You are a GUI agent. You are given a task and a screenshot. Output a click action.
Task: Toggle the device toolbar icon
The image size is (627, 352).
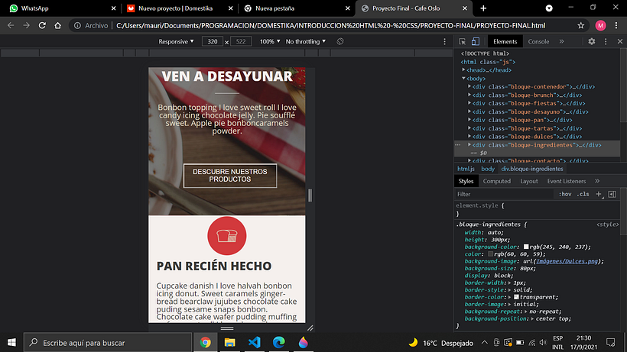tap(476, 41)
